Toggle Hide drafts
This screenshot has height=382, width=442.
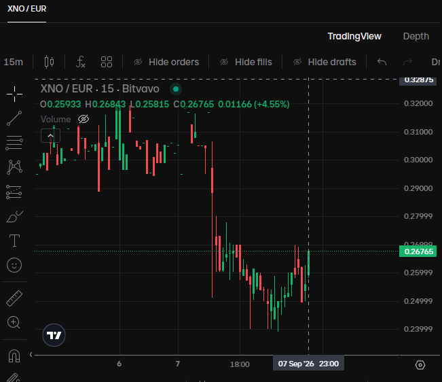point(325,62)
